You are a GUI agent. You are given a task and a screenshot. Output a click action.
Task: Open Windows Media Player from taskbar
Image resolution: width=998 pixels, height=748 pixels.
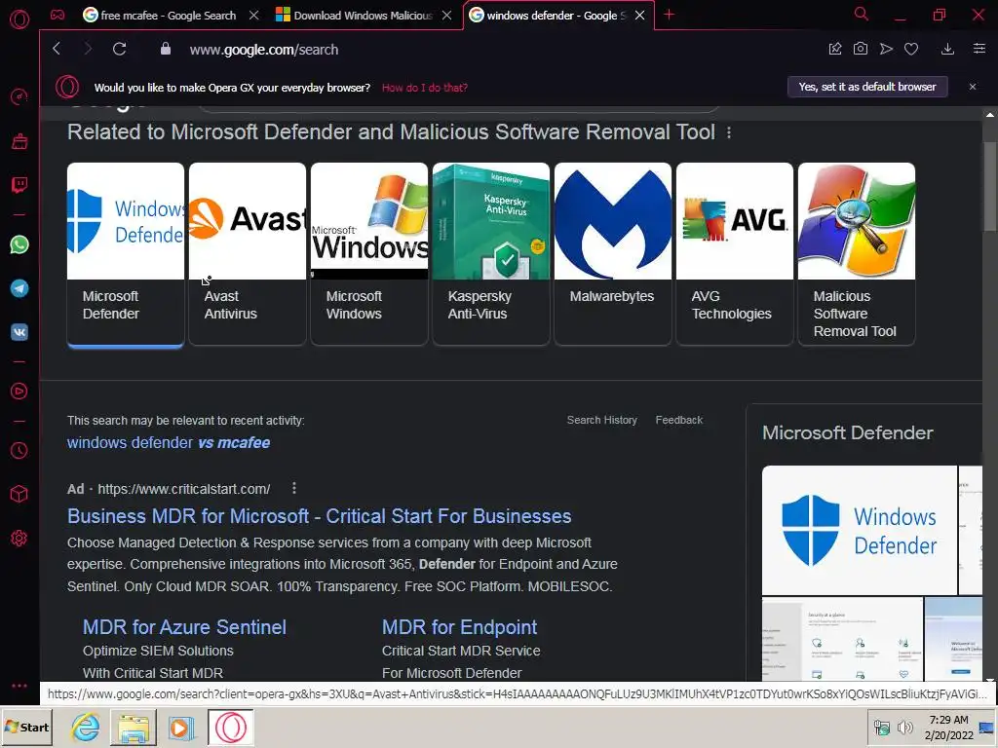180,727
